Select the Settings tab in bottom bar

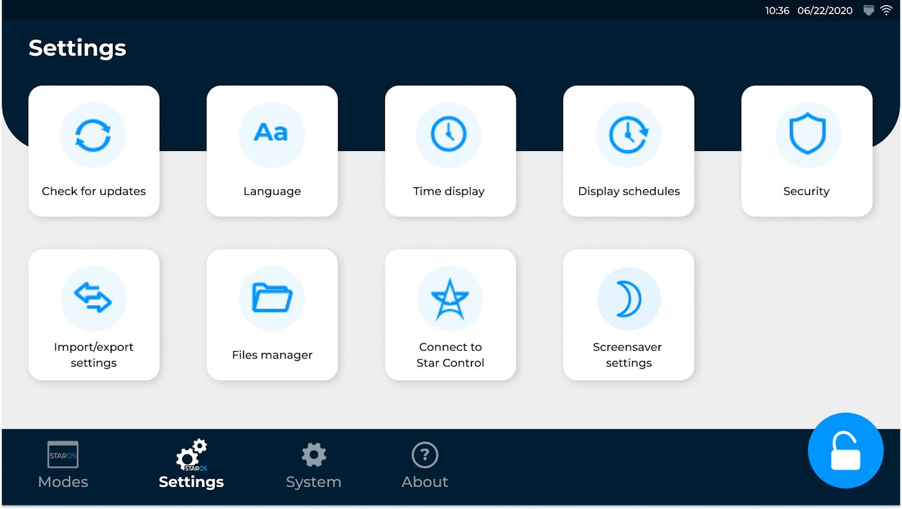tap(191, 466)
